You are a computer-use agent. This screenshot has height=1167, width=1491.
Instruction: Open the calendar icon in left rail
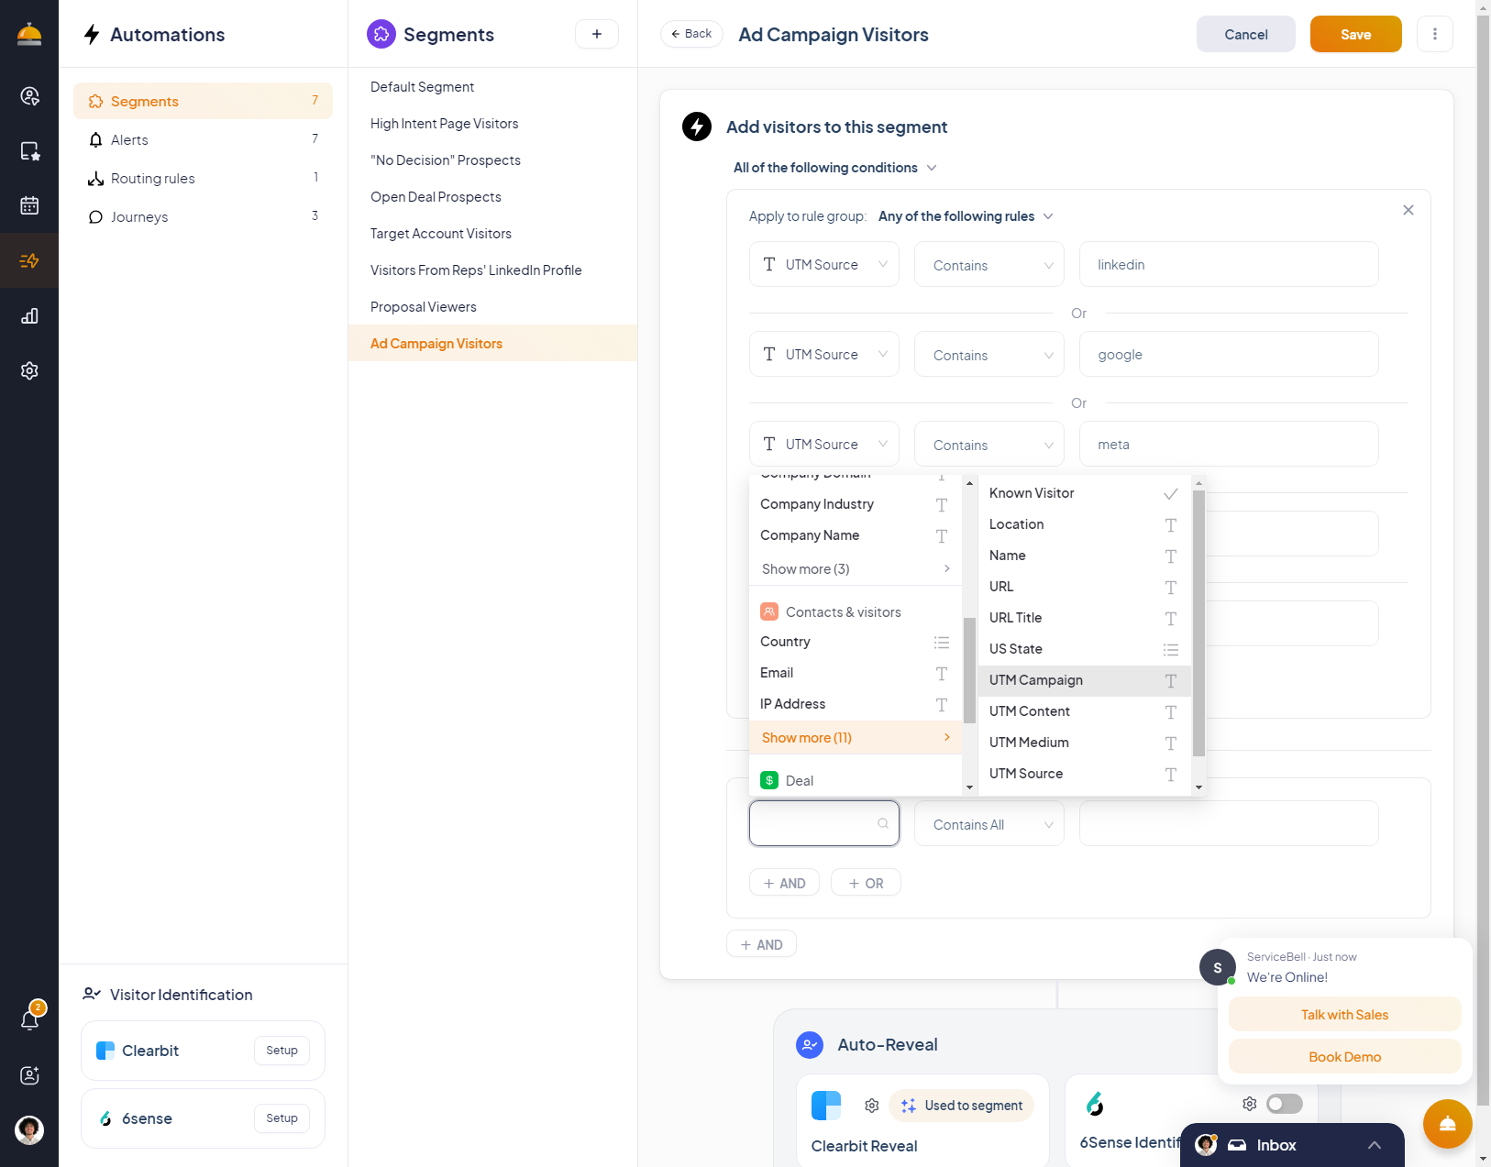click(29, 205)
